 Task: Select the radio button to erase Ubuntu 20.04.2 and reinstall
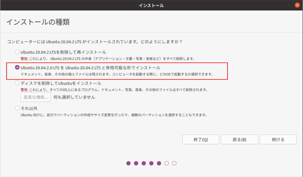(17, 52)
